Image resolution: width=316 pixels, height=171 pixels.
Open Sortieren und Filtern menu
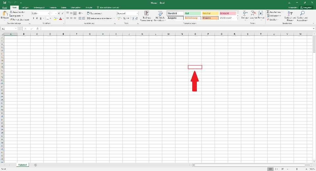290,16
